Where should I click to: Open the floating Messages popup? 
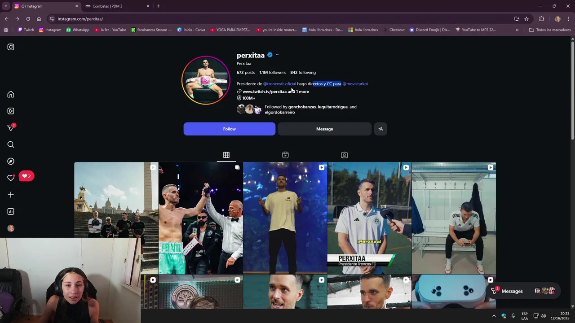[524, 291]
